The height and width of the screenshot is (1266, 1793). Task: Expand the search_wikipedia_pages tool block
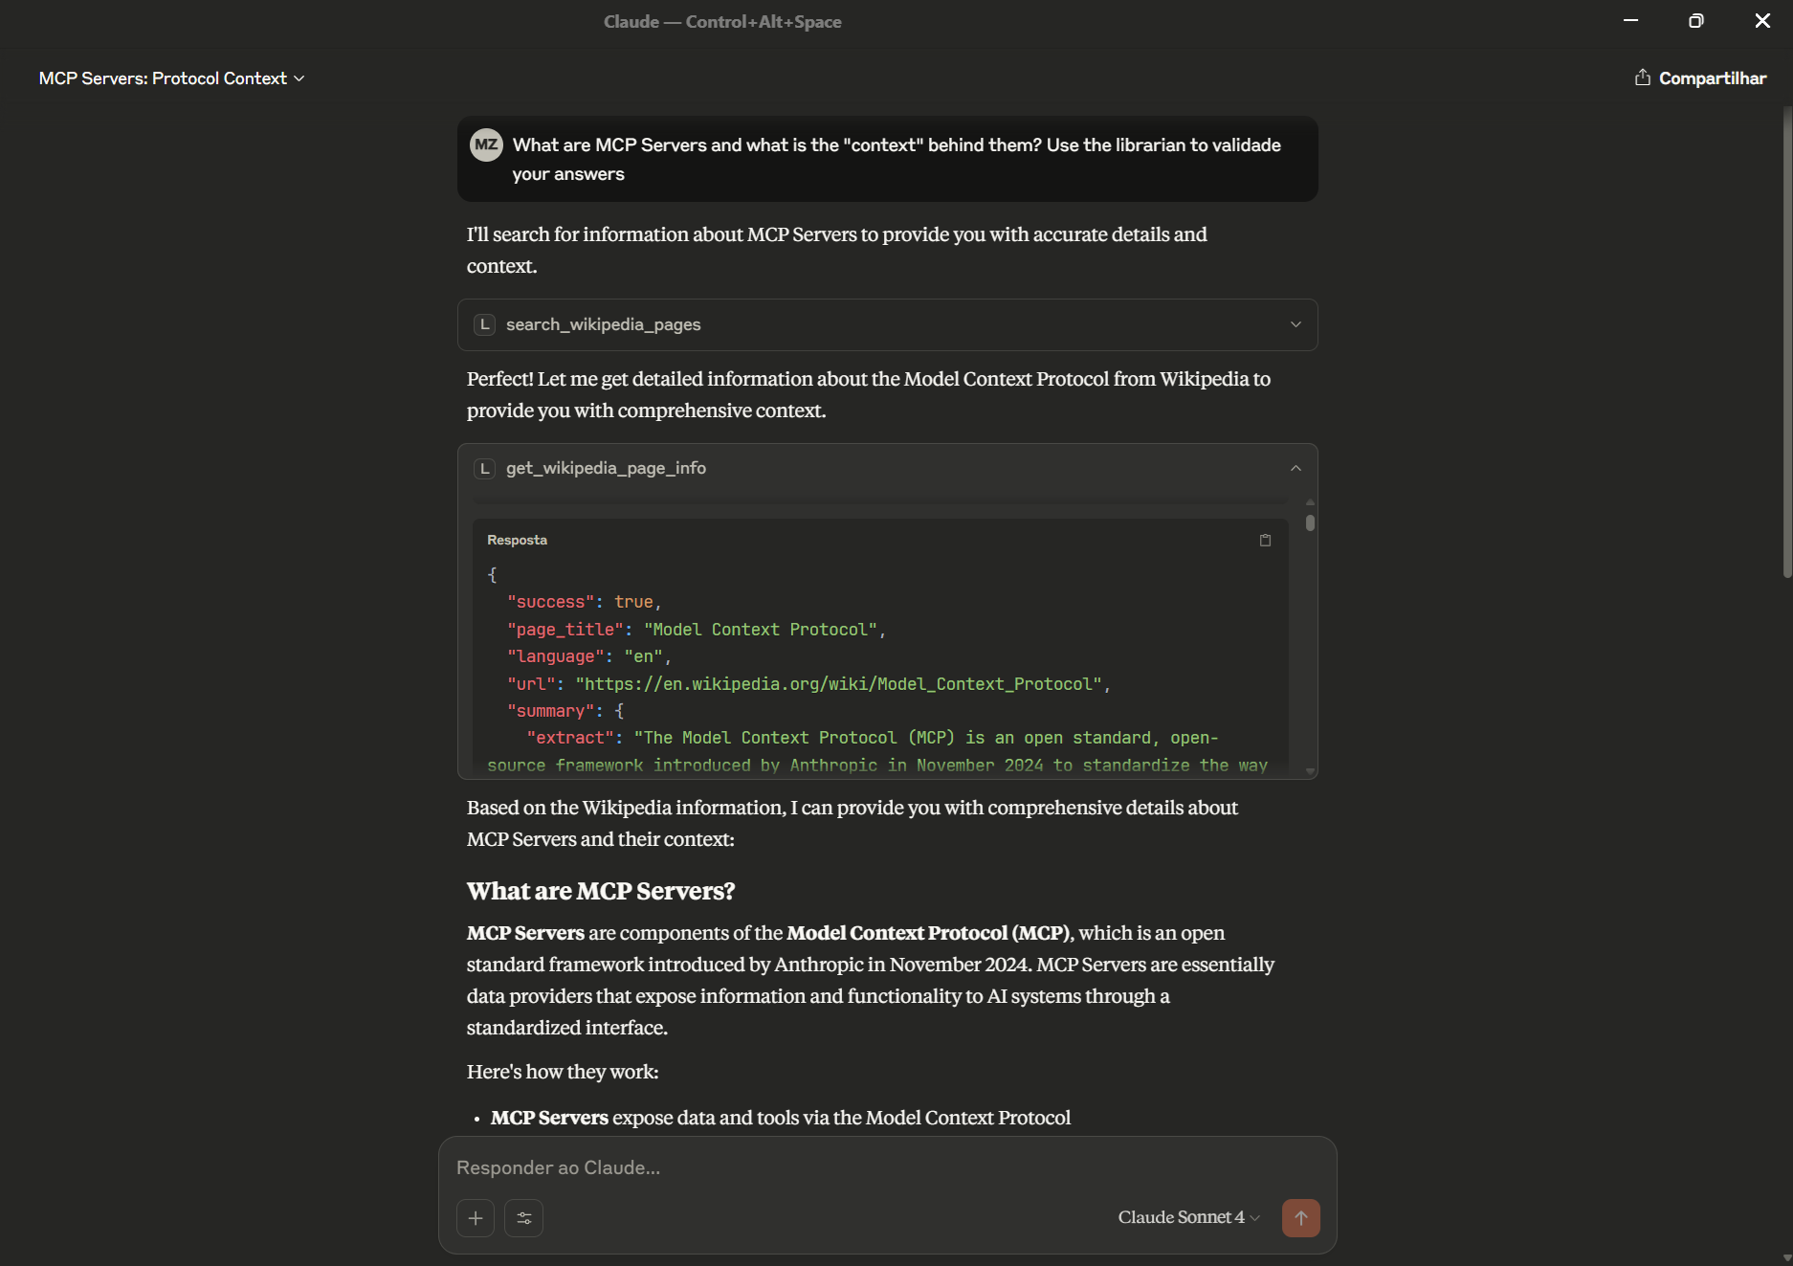(x=887, y=324)
